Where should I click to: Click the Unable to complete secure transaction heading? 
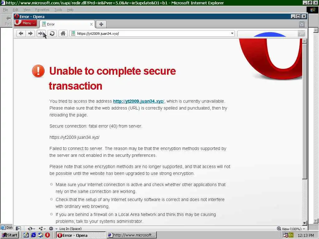(x=112, y=78)
